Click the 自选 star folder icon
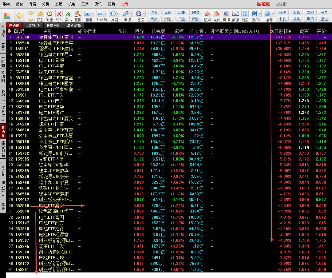Viewport: 332px width, 278px height. (87, 14)
